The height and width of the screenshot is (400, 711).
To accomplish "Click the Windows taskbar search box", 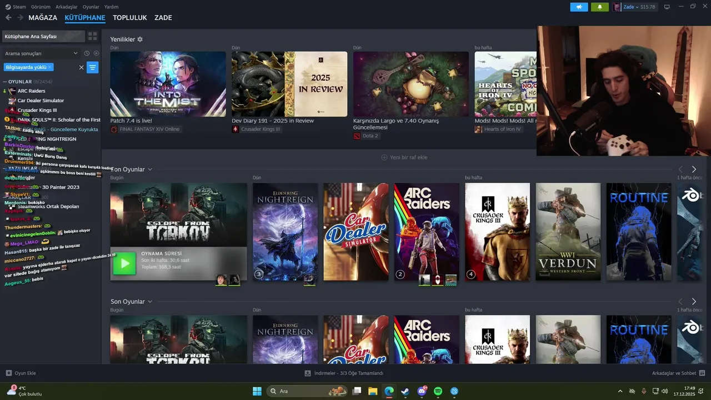I will 307,391.
